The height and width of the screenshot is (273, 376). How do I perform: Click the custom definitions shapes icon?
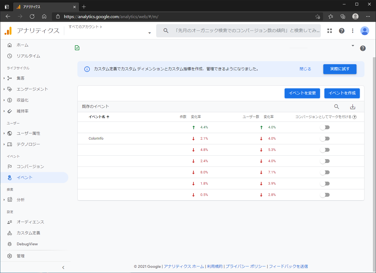pos(10,233)
